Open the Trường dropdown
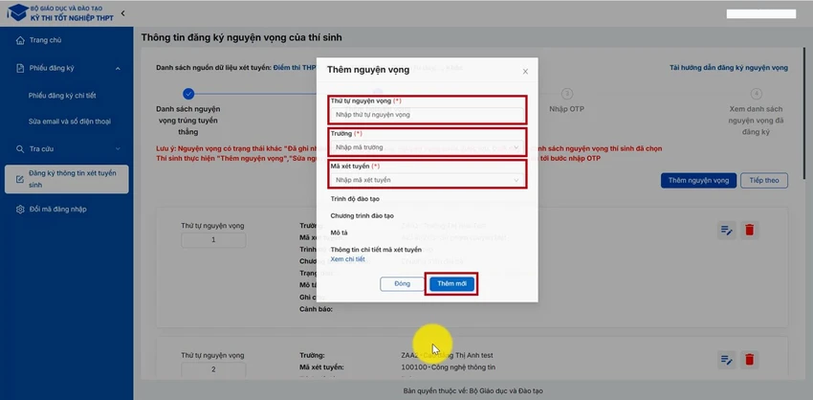 pos(428,147)
